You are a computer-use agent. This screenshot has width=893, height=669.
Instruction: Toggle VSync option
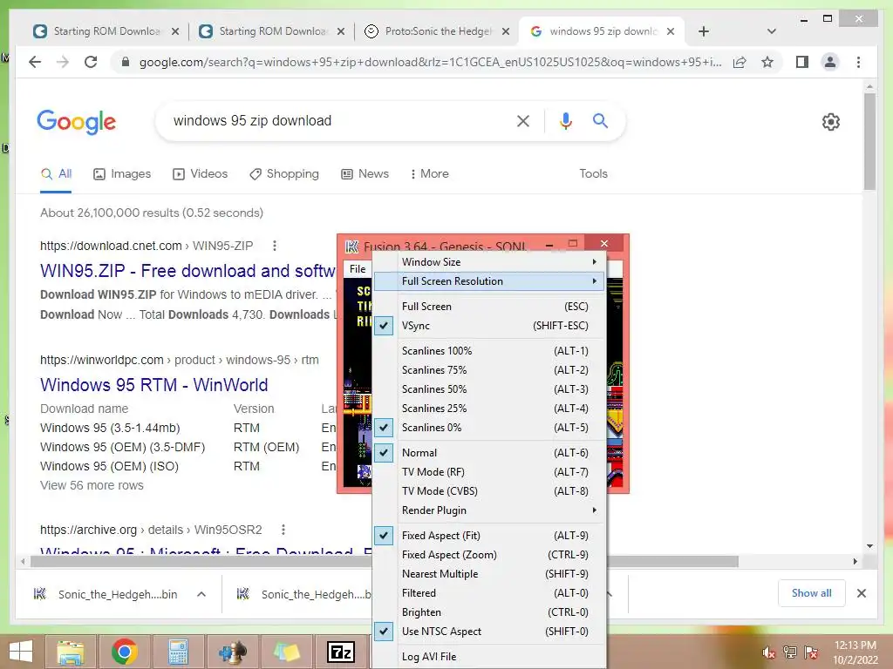tap(489, 326)
